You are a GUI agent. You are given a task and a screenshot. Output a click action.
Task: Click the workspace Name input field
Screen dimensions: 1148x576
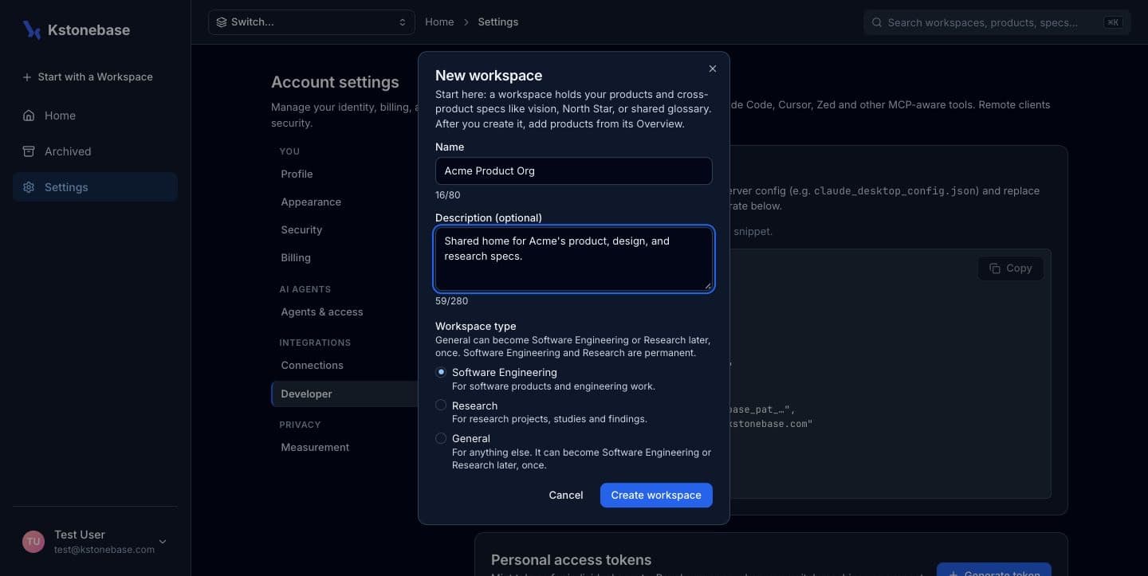(574, 171)
